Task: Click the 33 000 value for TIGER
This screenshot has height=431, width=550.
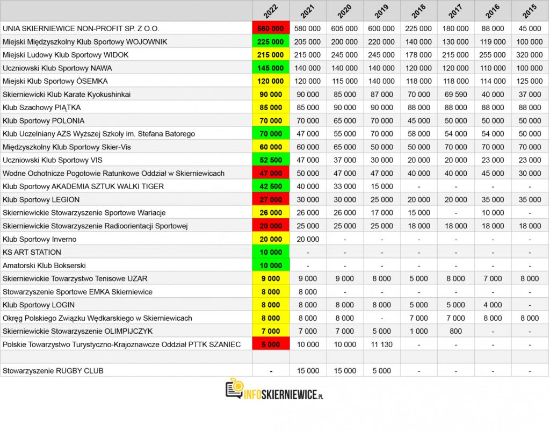Action: (x=345, y=186)
